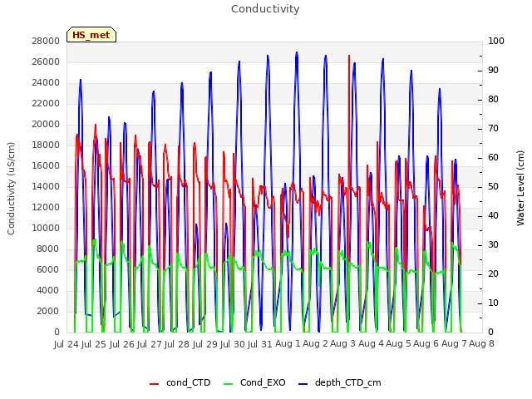The width and height of the screenshot is (532, 399).
Task: Click the Aug 5 date label
Action: 398,344
